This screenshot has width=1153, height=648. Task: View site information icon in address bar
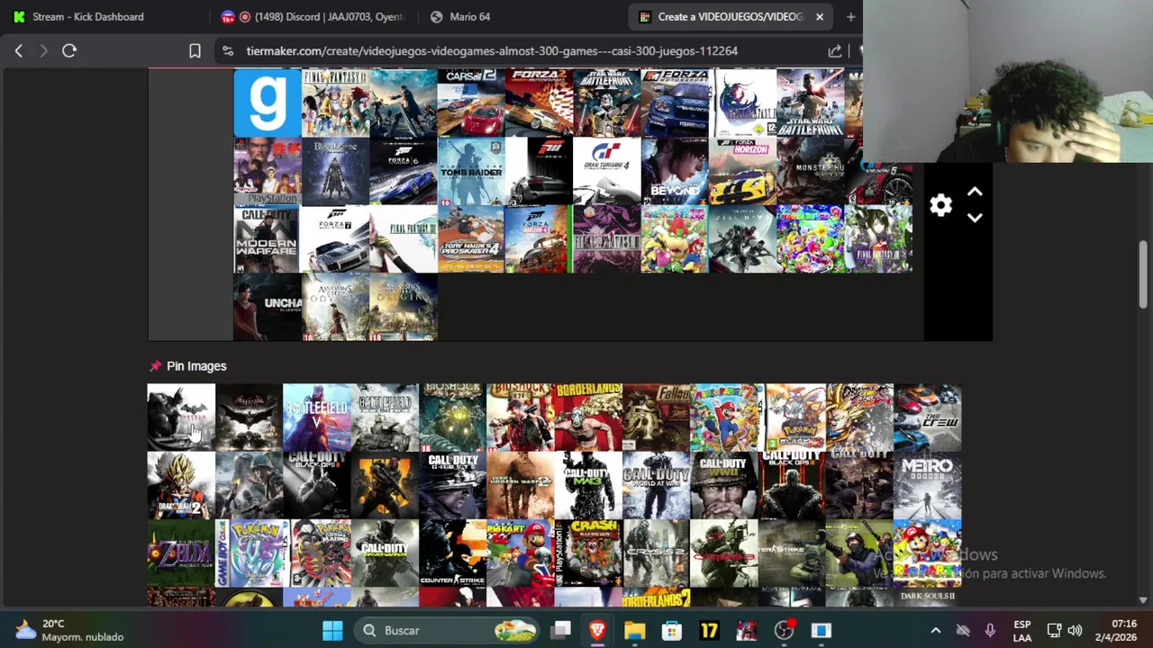[x=227, y=51]
